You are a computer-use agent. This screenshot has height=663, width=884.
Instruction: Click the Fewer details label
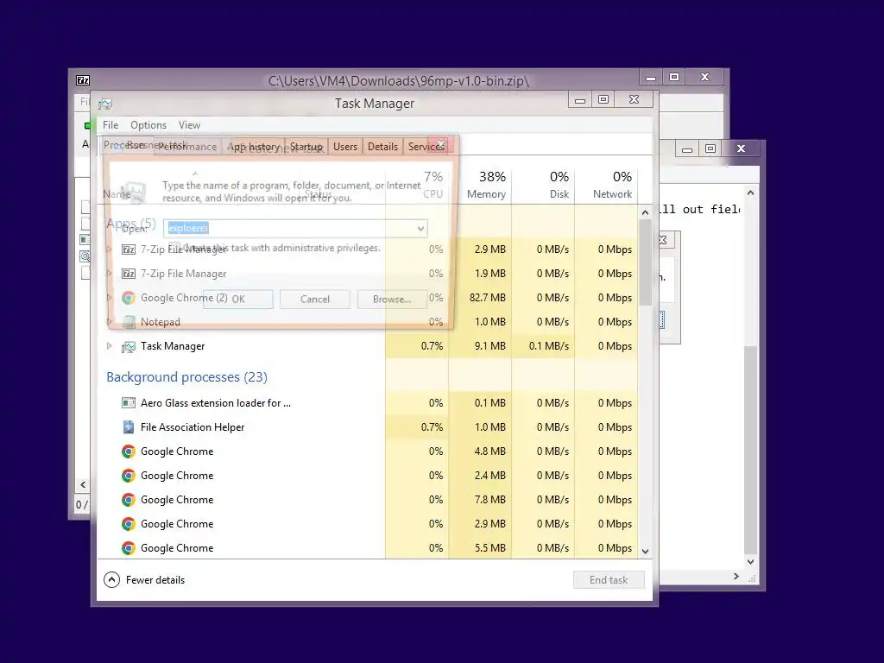pyautogui.click(x=155, y=580)
